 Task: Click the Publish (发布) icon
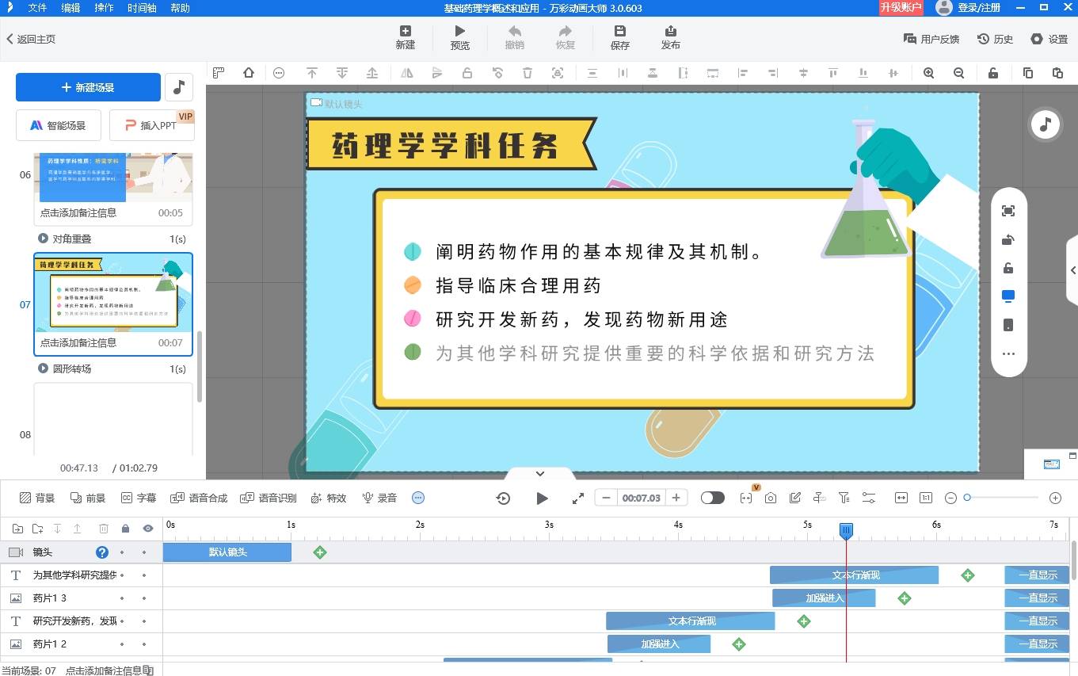pyautogui.click(x=670, y=36)
